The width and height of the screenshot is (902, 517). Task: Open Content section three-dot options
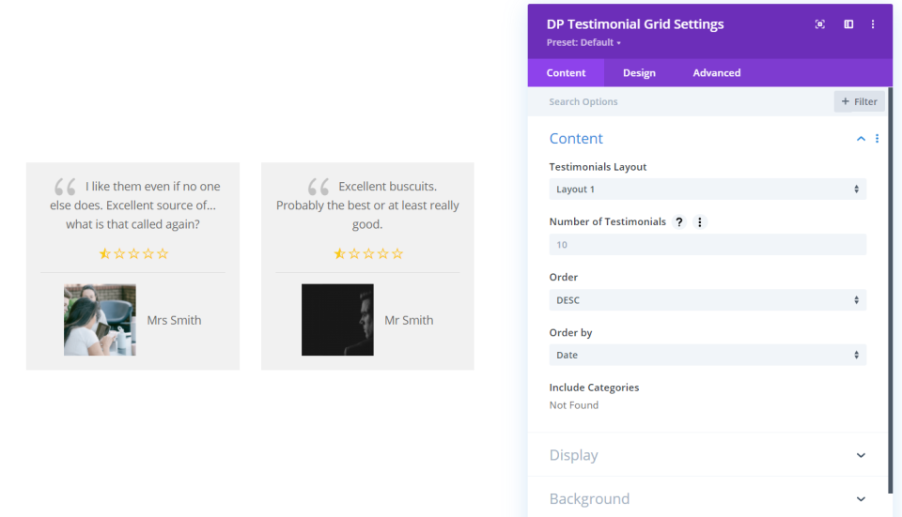coord(878,139)
